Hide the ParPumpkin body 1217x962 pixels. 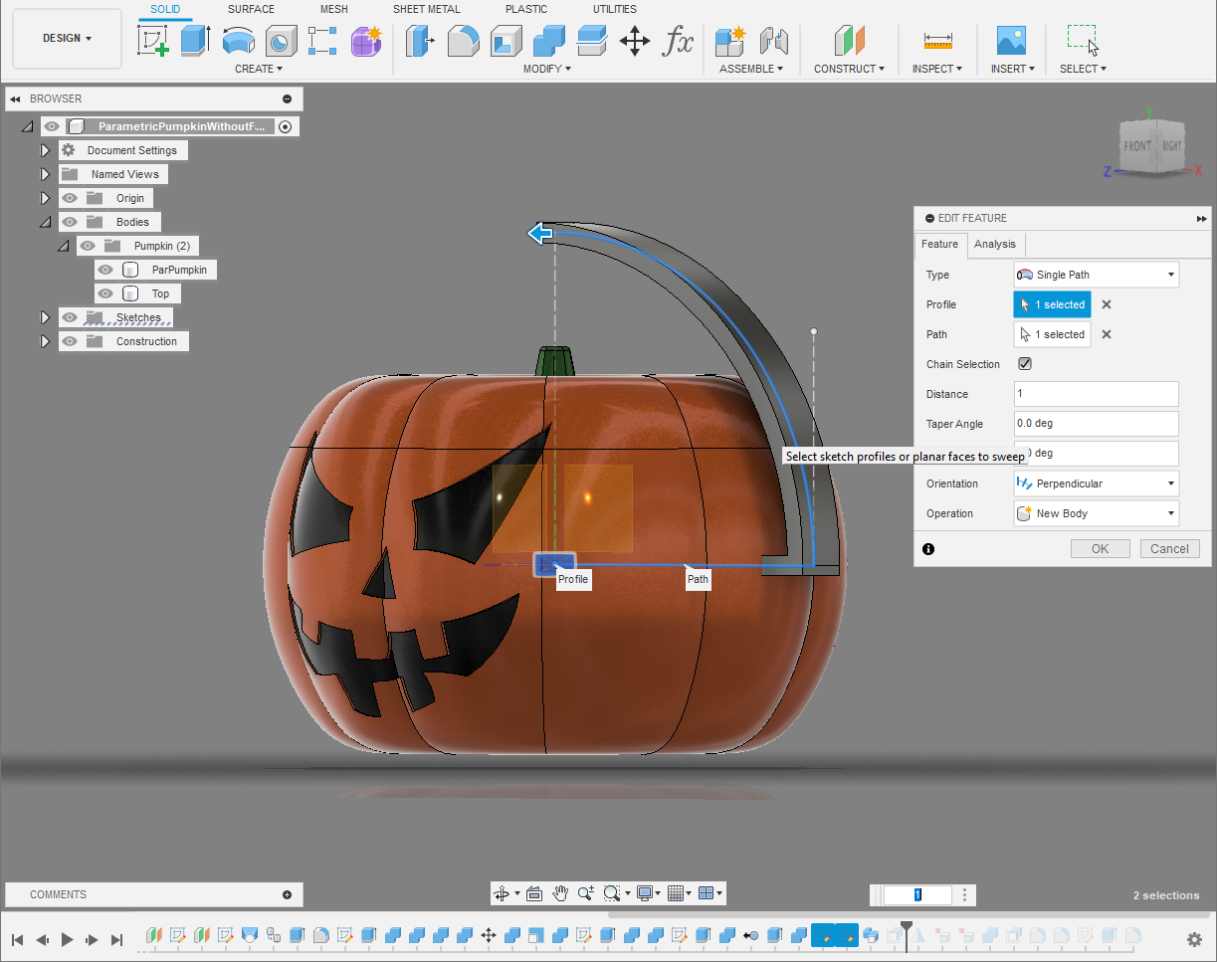click(x=105, y=270)
